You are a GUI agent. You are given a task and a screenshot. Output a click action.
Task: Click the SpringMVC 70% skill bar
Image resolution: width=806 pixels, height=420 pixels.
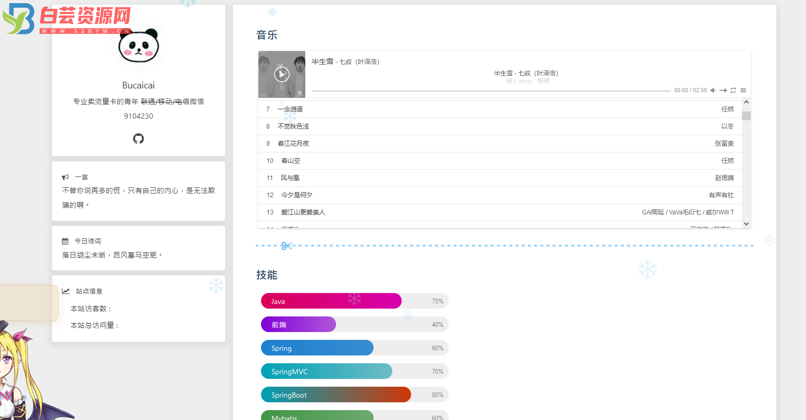click(x=354, y=371)
